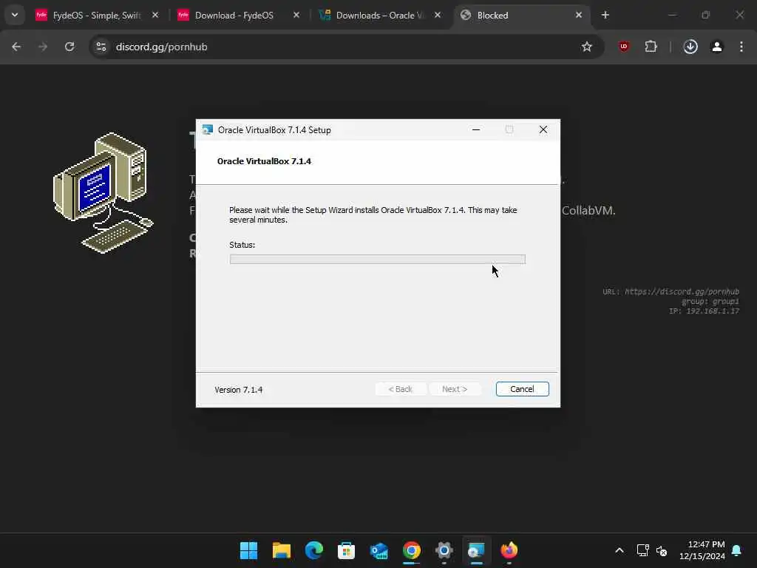Click the installation status progress bar
Image resolution: width=757 pixels, height=568 pixels.
pyautogui.click(x=378, y=260)
